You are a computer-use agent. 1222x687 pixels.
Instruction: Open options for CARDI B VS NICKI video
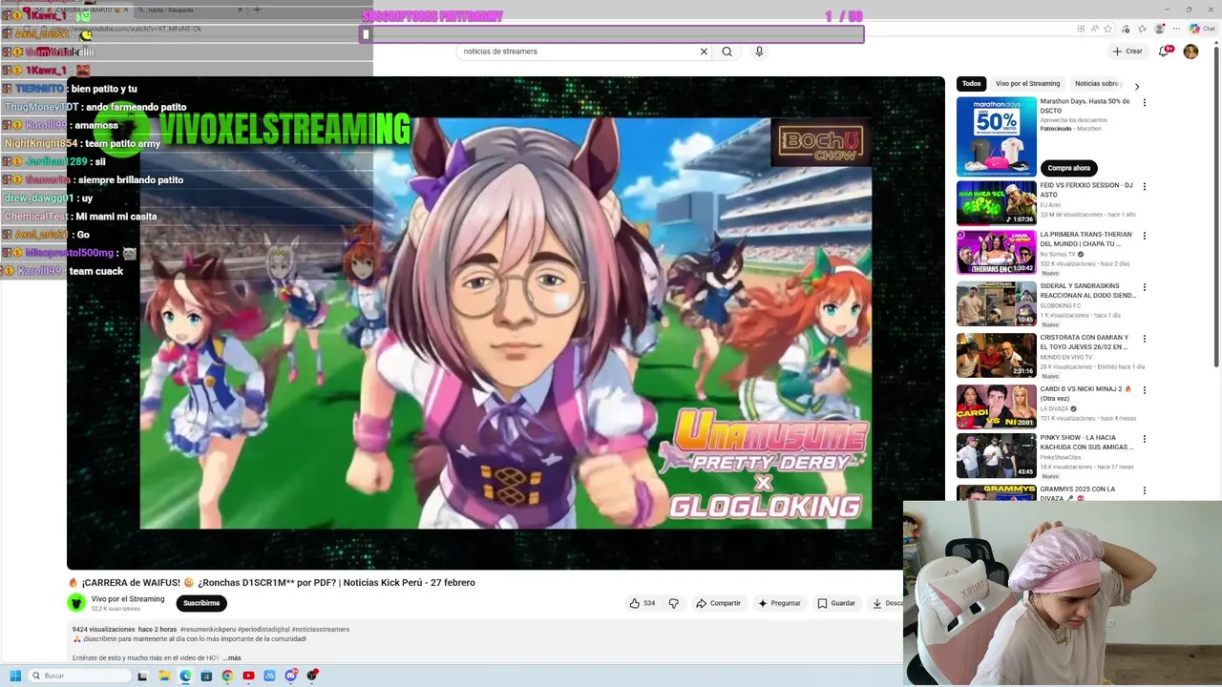pos(1144,390)
